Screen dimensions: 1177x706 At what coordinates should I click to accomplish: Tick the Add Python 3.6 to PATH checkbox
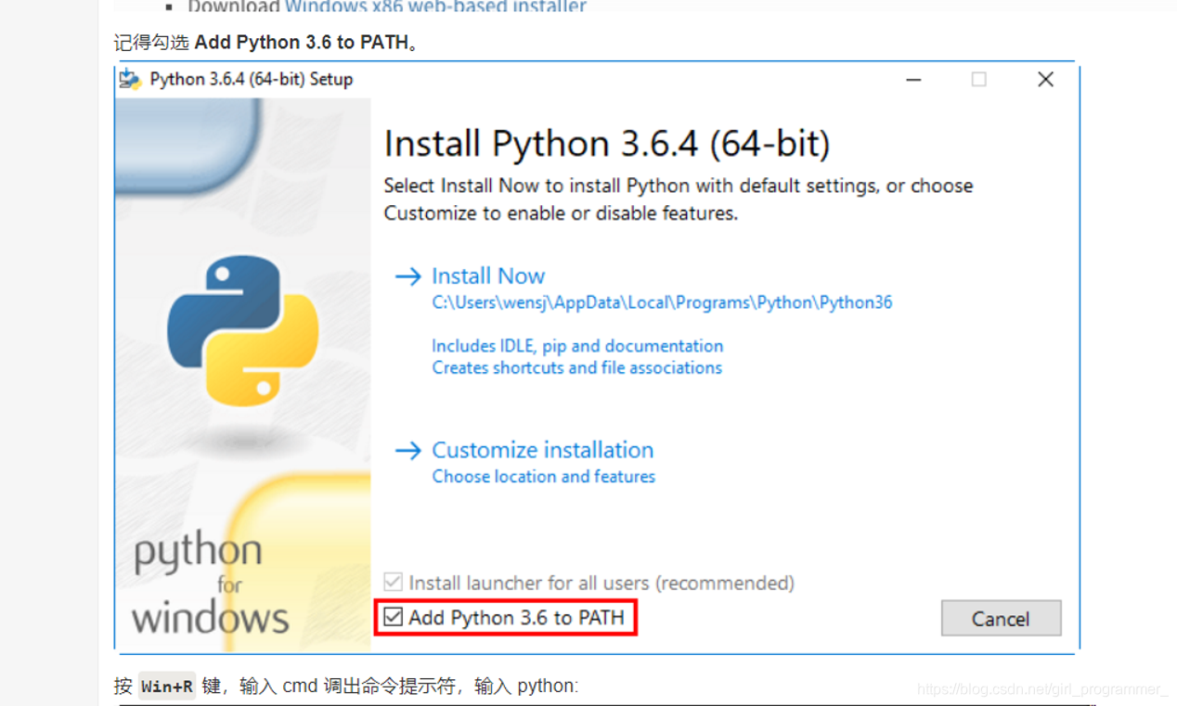(394, 617)
